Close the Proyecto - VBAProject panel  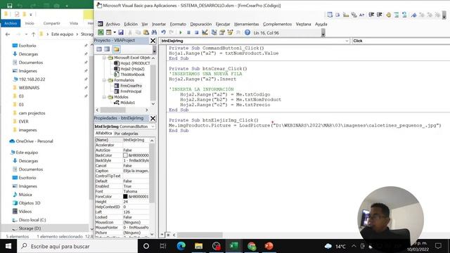coord(153,41)
